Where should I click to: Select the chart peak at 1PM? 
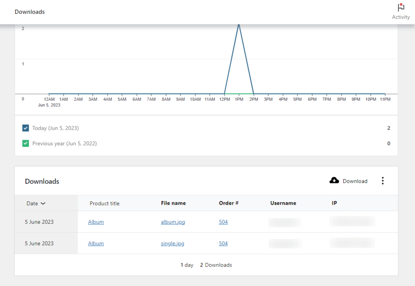239,25
